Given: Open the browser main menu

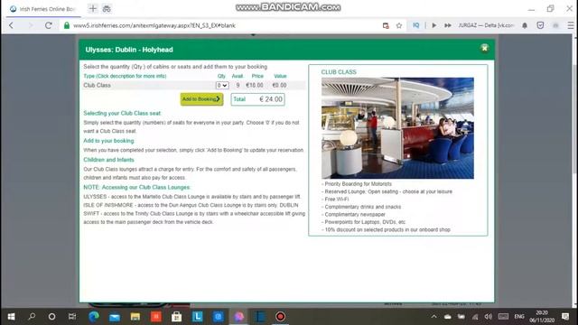Looking at the screenshot, I should click(570, 25).
